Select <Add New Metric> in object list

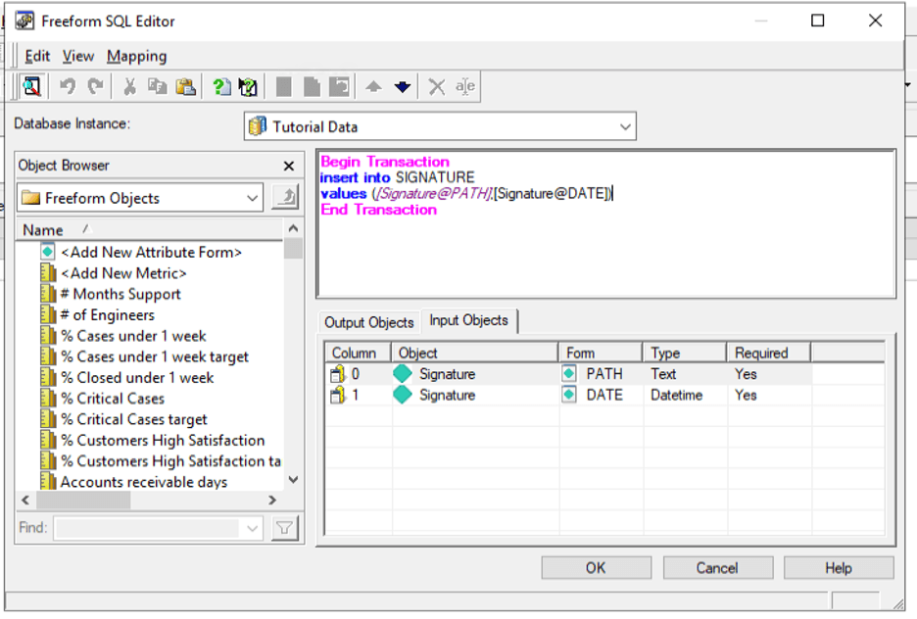click(x=123, y=273)
